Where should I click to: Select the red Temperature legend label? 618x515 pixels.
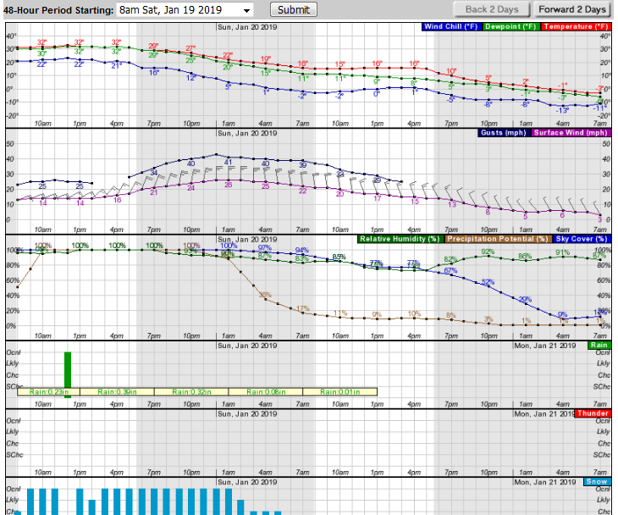click(575, 27)
